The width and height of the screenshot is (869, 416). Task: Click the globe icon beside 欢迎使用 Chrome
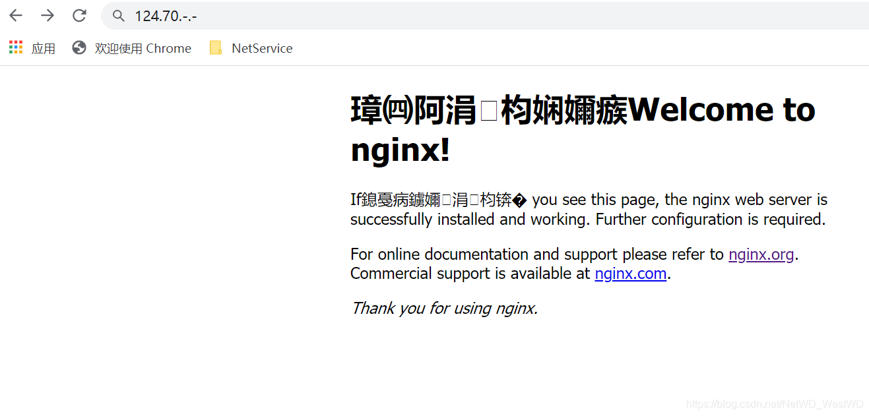[x=79, y=47]
